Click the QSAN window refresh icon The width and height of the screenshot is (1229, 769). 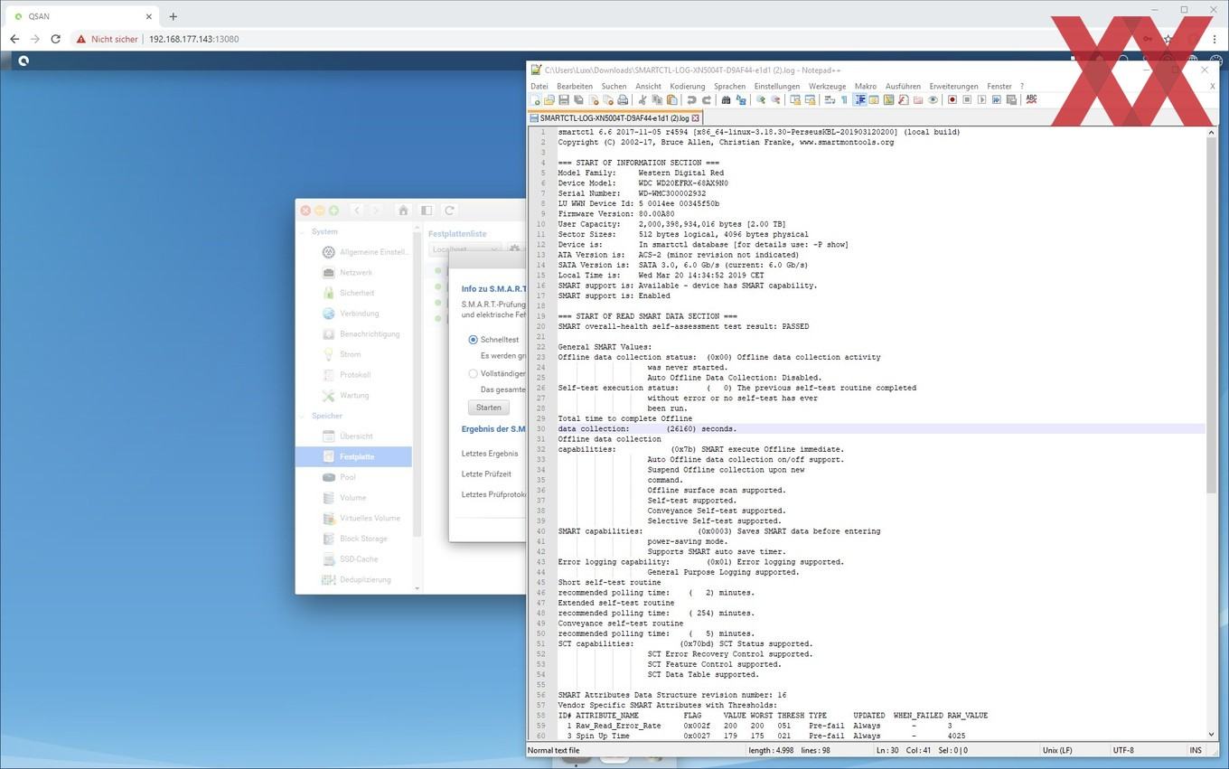(449, 210)
